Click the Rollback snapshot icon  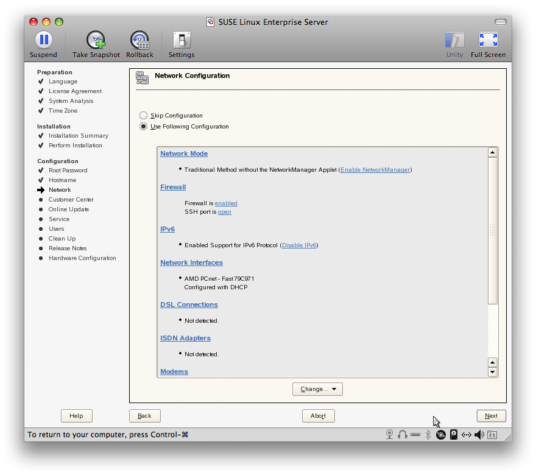(139, 40)
